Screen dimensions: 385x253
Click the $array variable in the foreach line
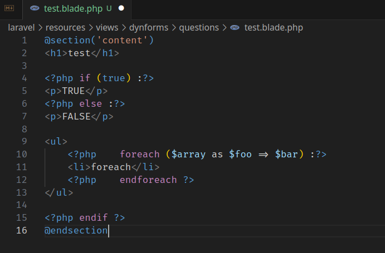pos(188,154)
